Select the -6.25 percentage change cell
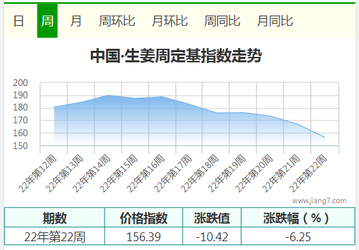359x250 pixels. pyautogui.click(x=298, y=236)
